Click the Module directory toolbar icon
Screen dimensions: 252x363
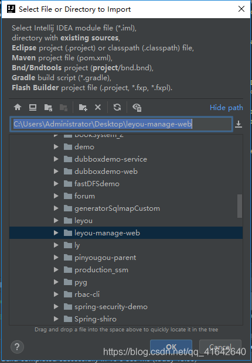pos(63,107)
